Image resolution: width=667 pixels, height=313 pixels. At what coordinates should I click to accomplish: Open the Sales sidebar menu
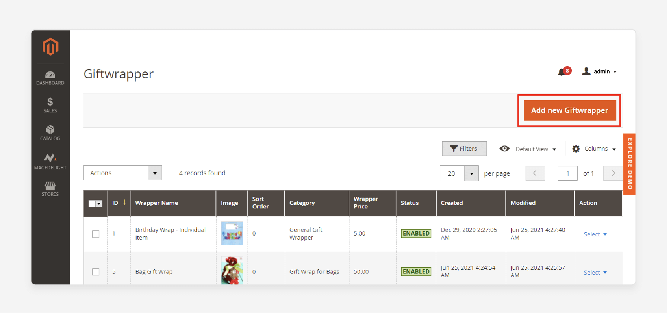(x=50, y=105)
